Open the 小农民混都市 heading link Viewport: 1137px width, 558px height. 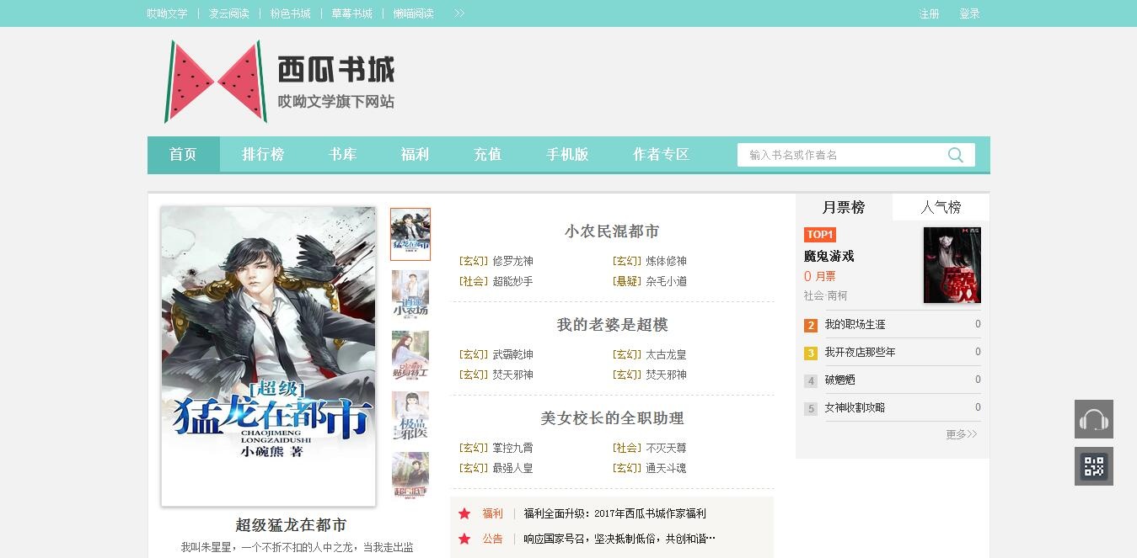click(x=612, y=231)
